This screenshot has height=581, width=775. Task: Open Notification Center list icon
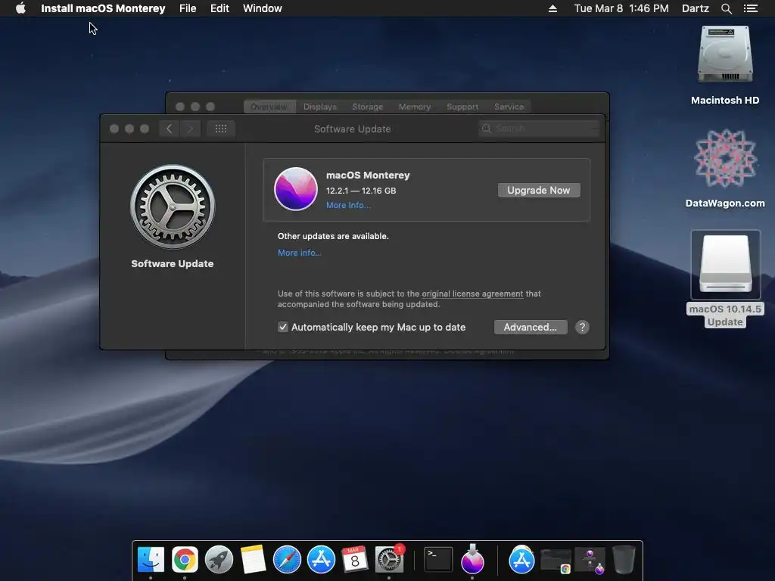(x=751, y=8)
